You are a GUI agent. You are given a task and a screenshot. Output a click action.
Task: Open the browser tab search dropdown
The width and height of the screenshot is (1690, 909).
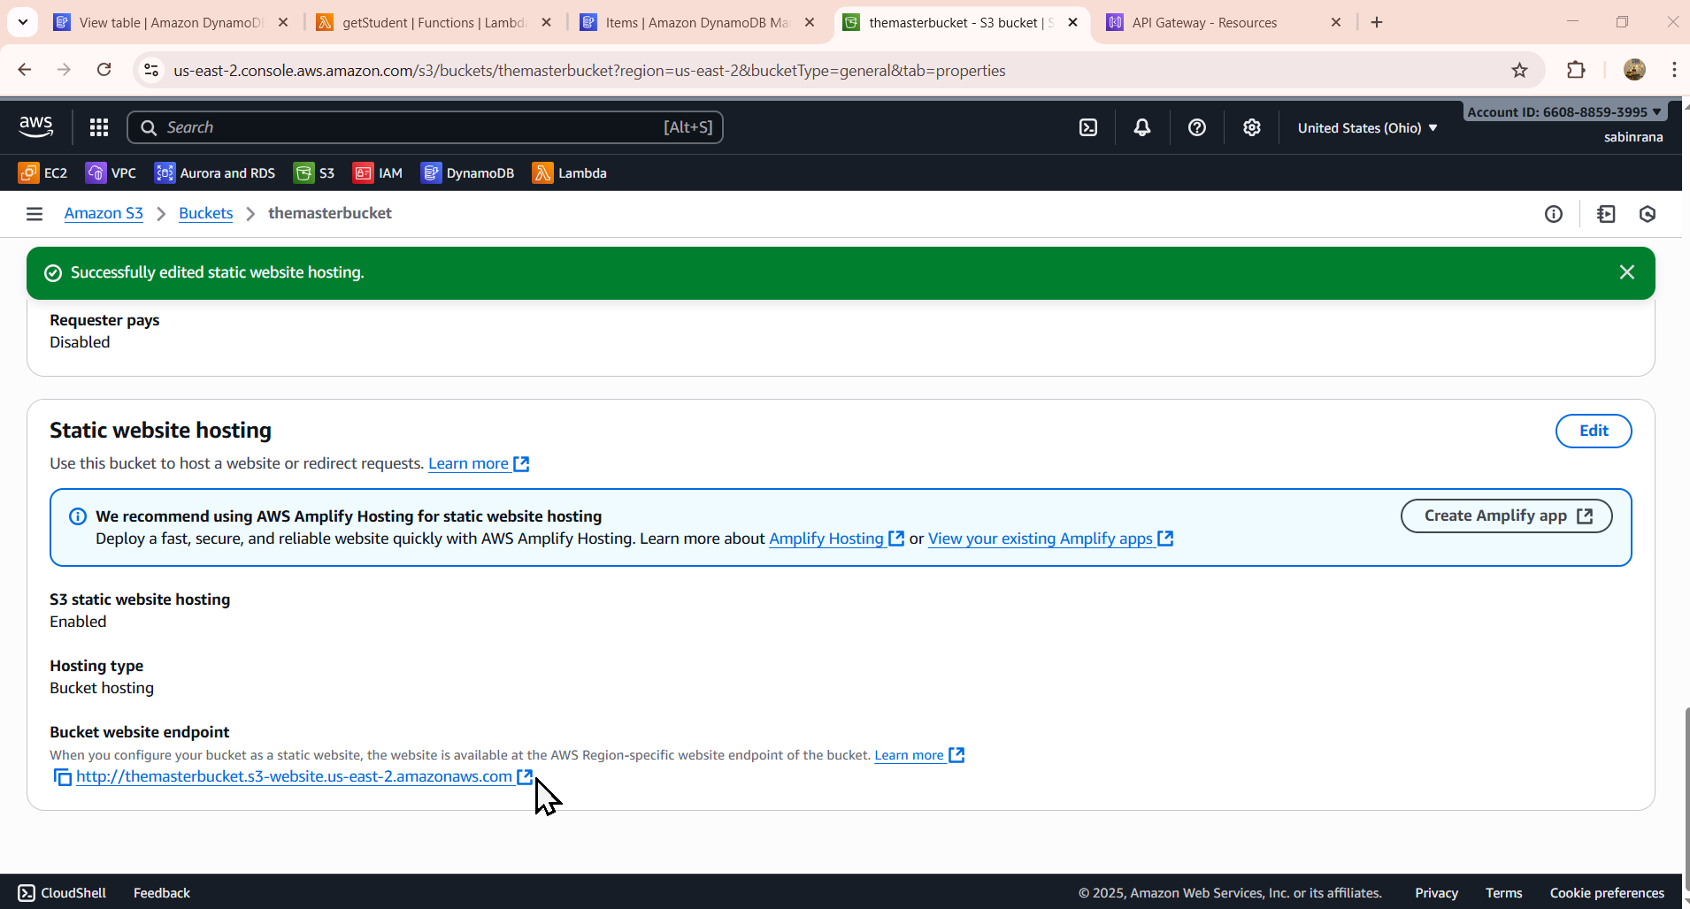click(x=23, y=22)
